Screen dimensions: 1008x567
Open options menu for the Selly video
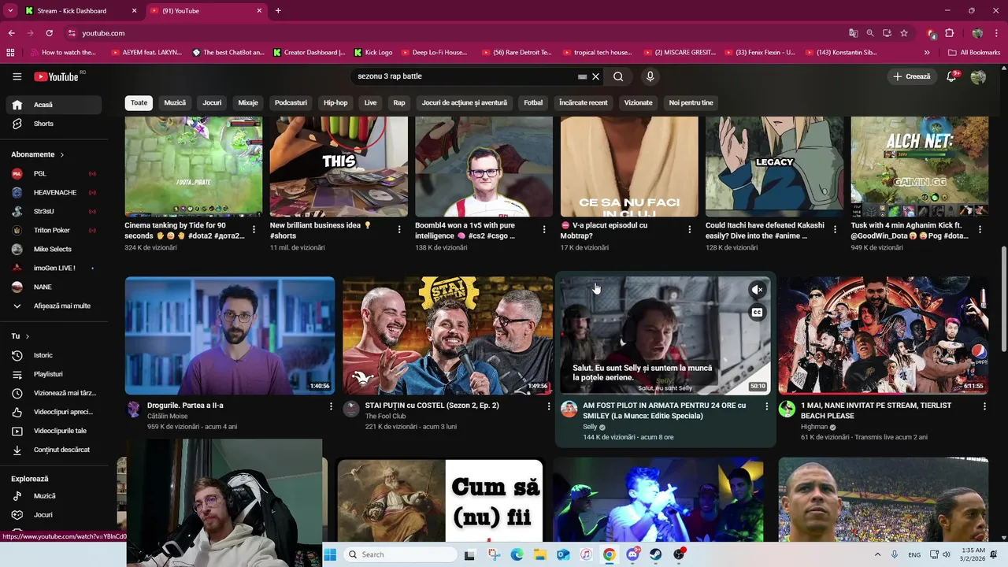click(766, 406)
